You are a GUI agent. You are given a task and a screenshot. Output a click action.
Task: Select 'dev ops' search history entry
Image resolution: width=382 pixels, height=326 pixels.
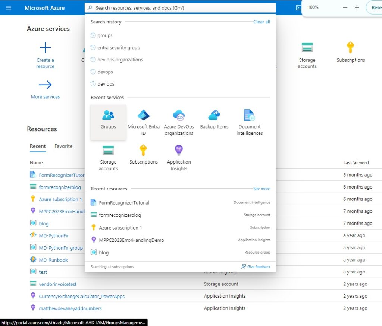click(106, 84)
